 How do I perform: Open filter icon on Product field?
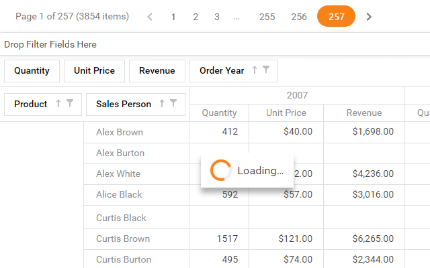[x=70, y=104]
